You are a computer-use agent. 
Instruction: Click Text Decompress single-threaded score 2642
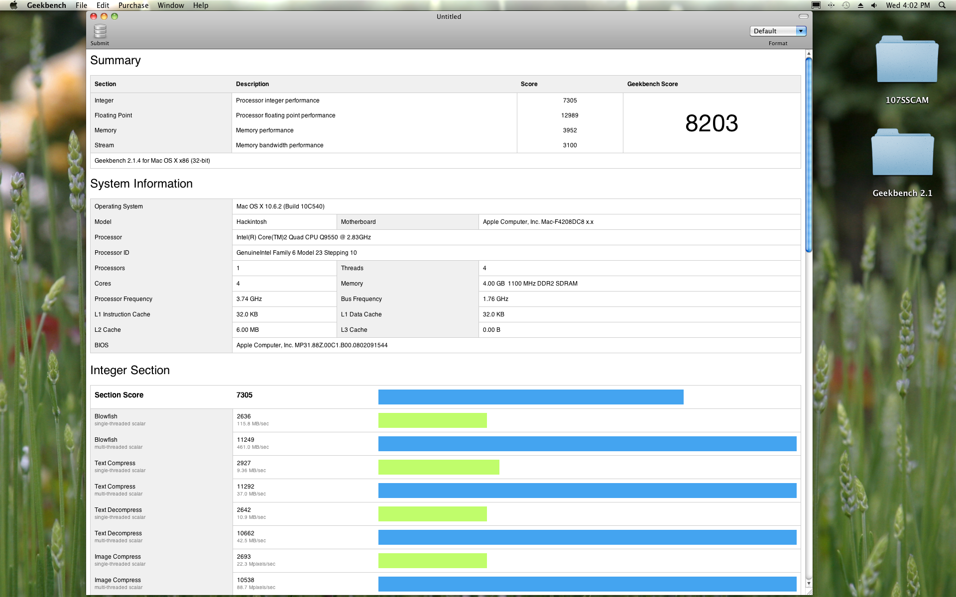244,510
